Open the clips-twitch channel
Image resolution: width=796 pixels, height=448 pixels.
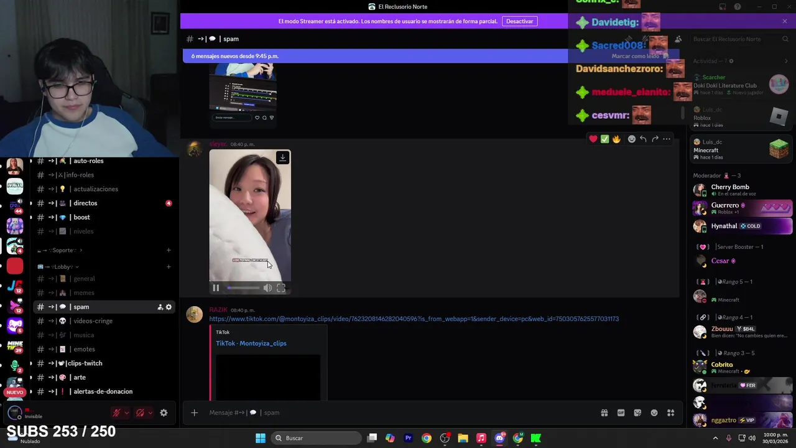tap(104, 363)
